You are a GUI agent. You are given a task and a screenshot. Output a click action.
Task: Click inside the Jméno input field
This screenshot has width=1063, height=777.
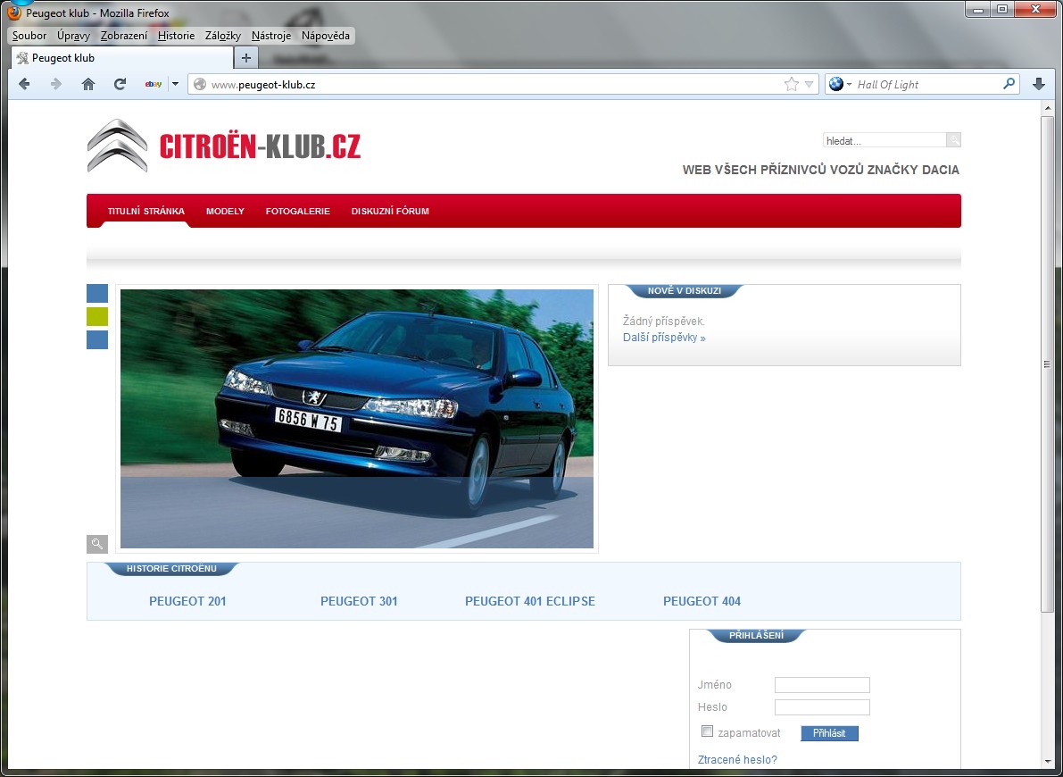click(x=821, y=684)
